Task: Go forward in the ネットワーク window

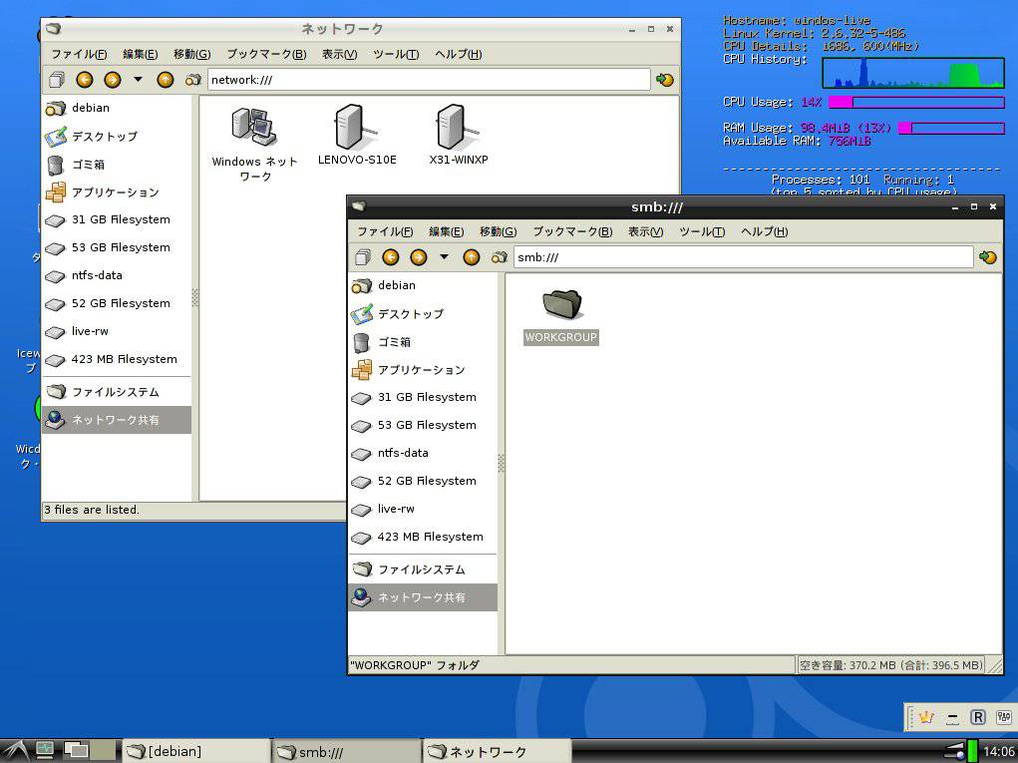Action: point(113,80)
